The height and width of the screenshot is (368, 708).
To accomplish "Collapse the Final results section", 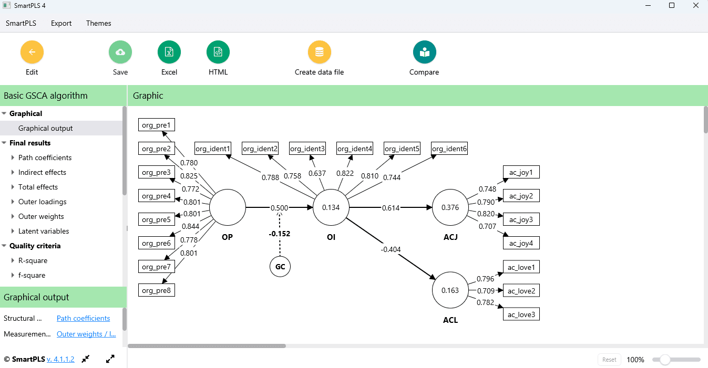I will click(4, 143).
